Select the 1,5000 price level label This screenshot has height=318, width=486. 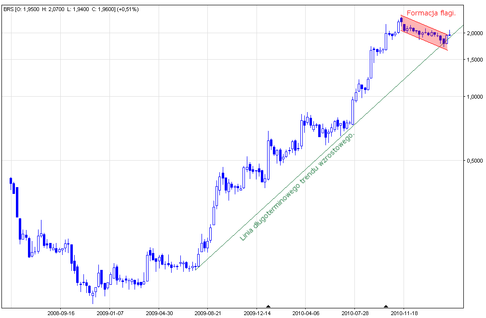click(474, 60)
